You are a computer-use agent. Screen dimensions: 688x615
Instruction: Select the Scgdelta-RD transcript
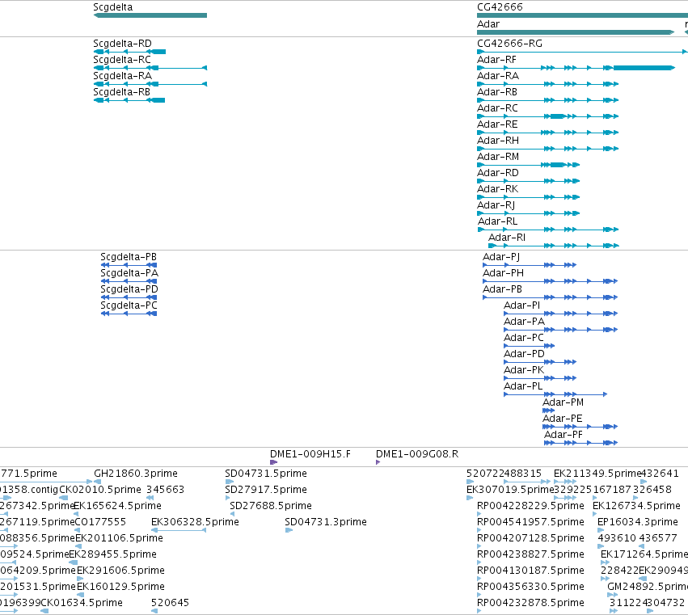pos(129,52)
